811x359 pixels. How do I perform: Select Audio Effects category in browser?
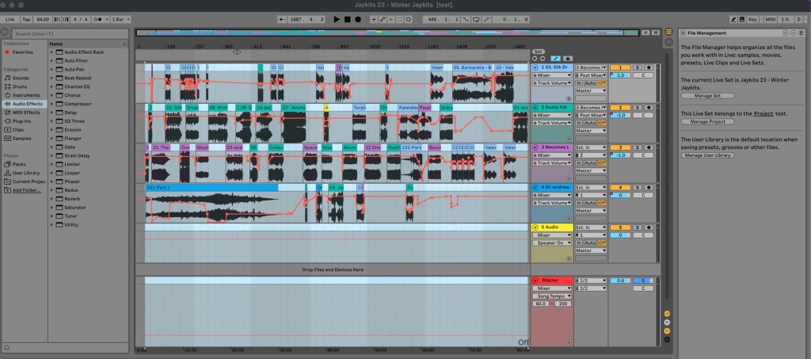[29, 104]
